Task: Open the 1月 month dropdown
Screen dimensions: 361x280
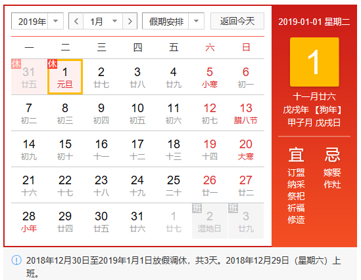Action: click(x=103, y=22)
